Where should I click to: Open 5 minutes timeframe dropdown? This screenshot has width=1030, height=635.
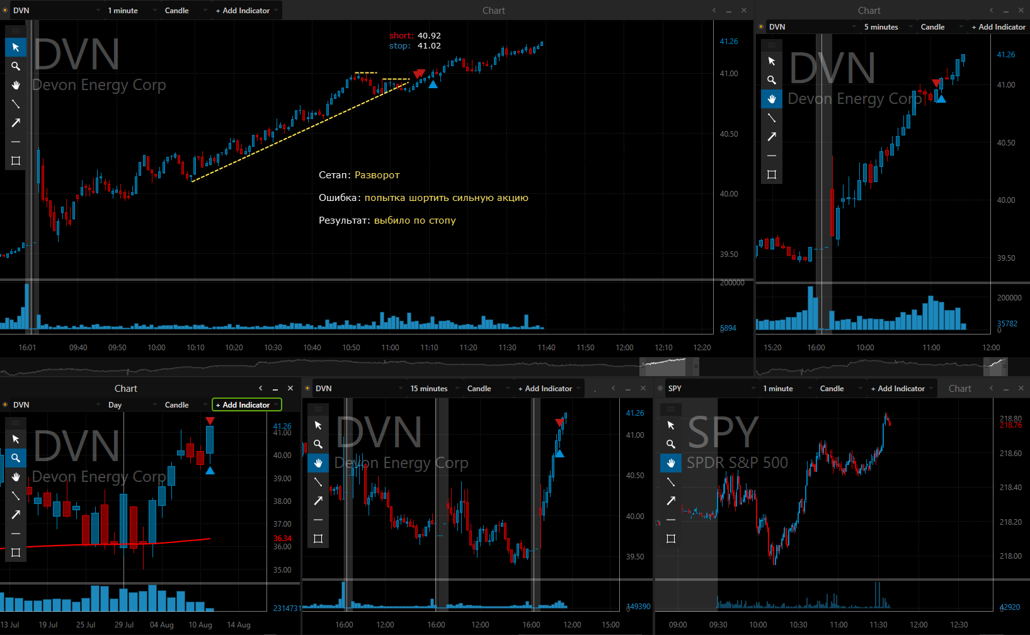click(x=889, y=27)
